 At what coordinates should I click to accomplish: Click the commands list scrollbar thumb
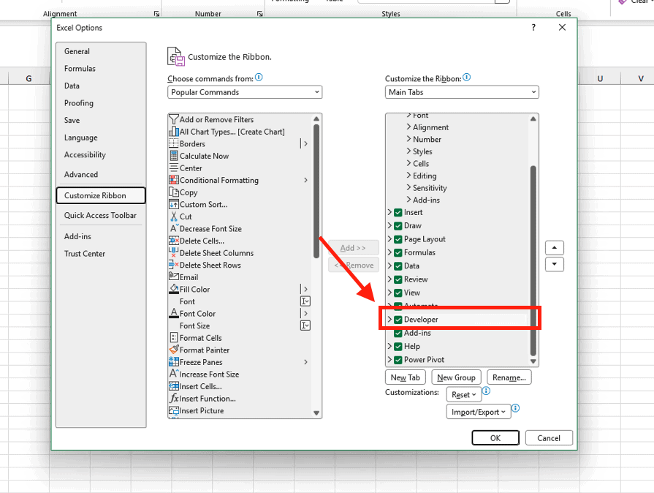tap(316, 191)
